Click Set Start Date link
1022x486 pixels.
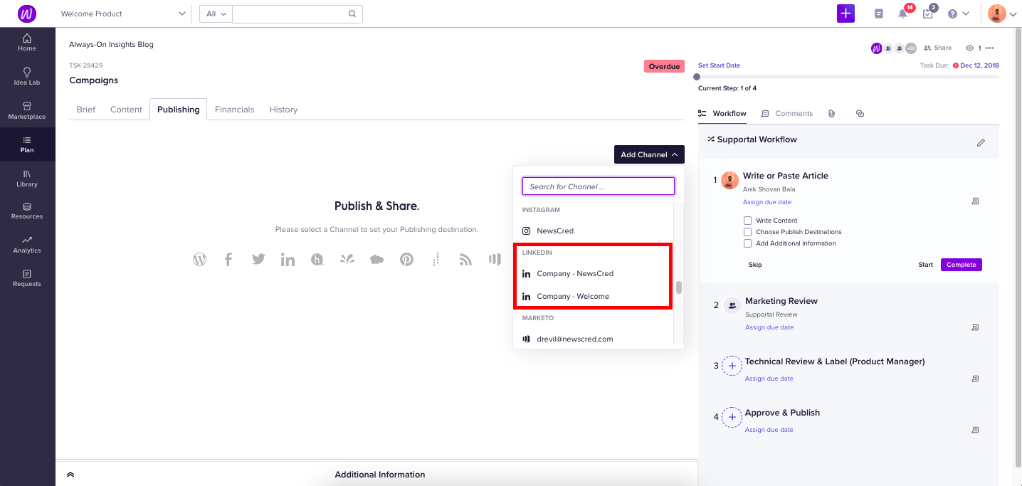click(x=719, y=65)
